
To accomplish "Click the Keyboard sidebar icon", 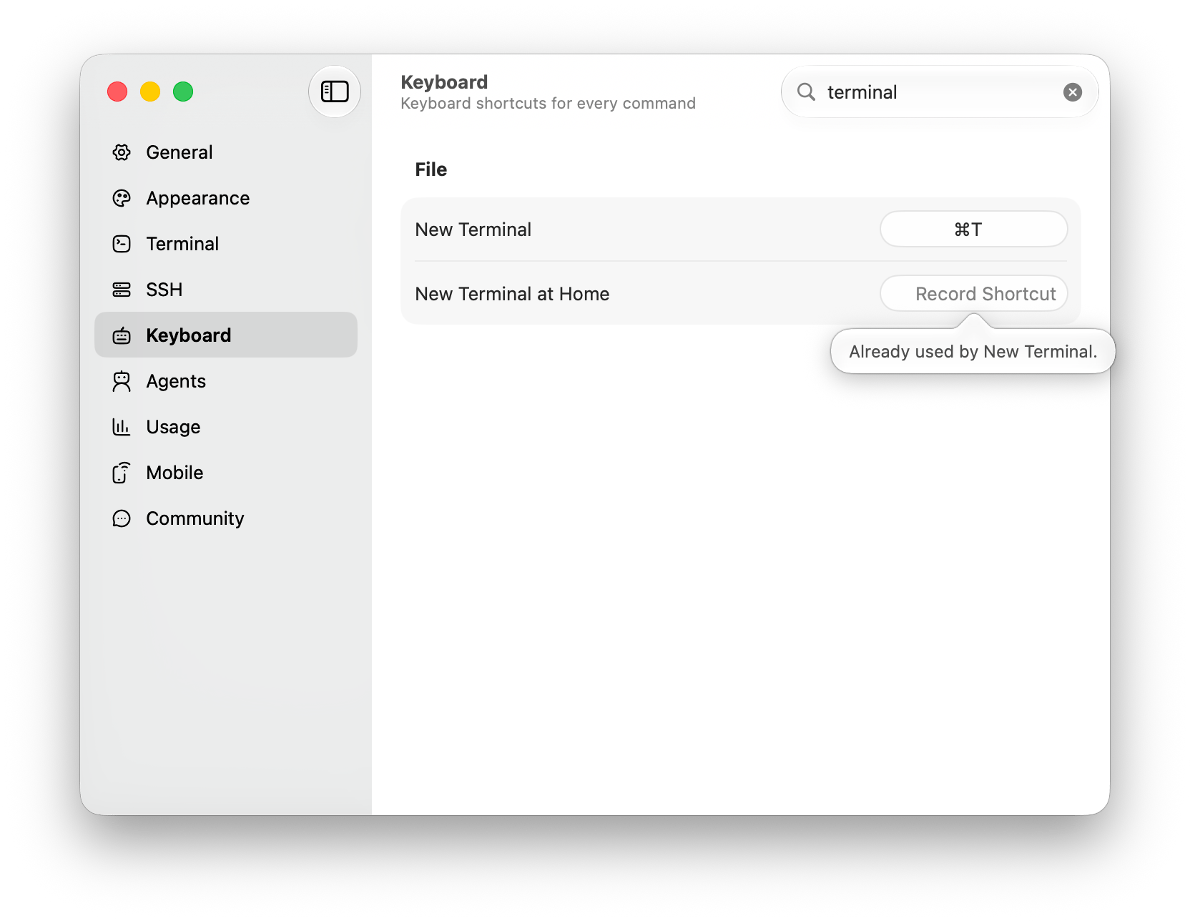I will (x=122, y=335).
